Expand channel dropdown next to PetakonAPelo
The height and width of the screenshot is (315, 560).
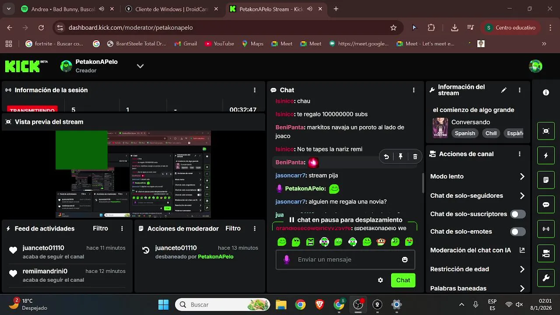140,66
